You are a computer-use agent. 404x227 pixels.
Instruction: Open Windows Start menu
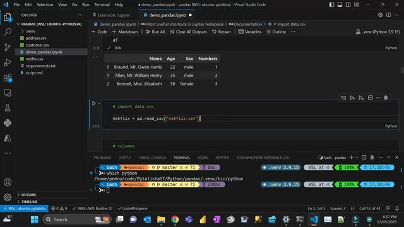35,219
